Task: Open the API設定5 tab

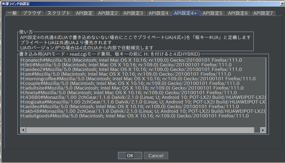Action: click(213, 13)
